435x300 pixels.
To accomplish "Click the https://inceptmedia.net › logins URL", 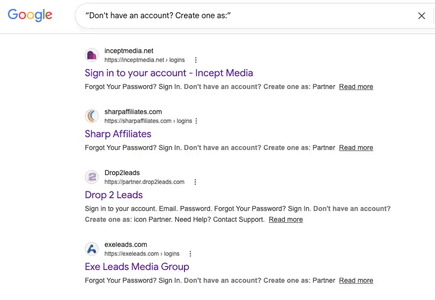I will coord(145,60).
